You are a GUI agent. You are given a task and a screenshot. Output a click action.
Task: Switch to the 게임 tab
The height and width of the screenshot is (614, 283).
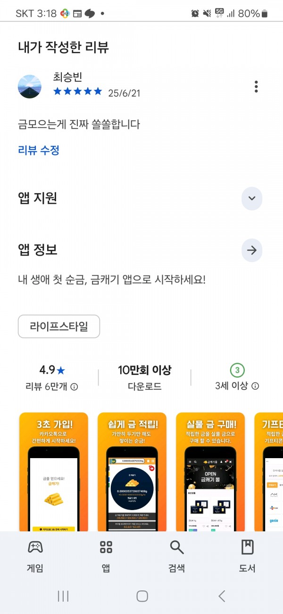click(35, 556)
